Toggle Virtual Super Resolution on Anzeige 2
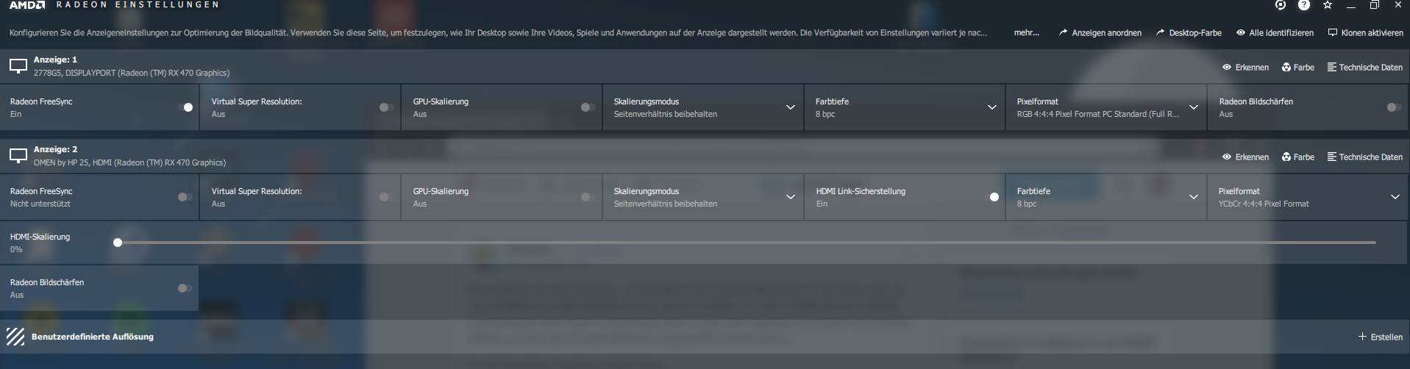Screen dimensions: 1410x369 (386, 197)
